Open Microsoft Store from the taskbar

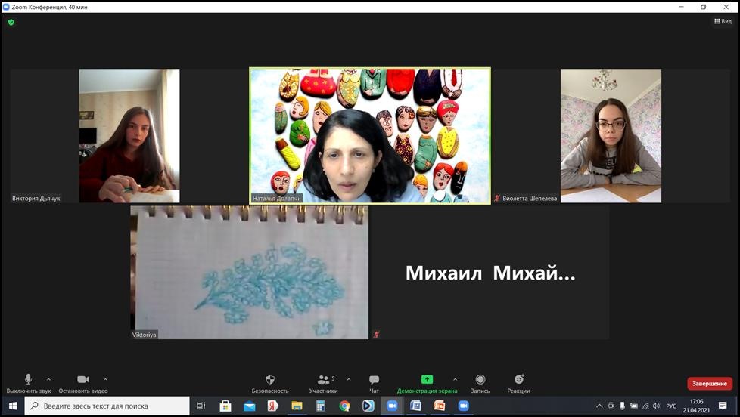[x=225, y=406]
